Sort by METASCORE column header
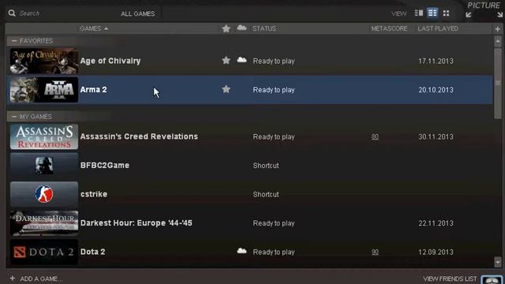The image size is (505, 284). [389, 28]
